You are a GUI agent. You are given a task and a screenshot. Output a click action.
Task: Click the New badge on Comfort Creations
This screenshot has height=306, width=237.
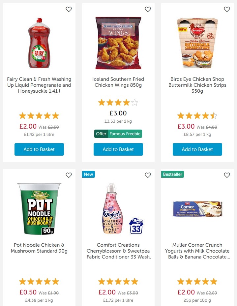coord(88,174)
